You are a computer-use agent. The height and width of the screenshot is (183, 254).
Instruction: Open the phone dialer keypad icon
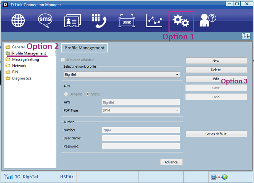pyautogui.click(x=99, y=21)
